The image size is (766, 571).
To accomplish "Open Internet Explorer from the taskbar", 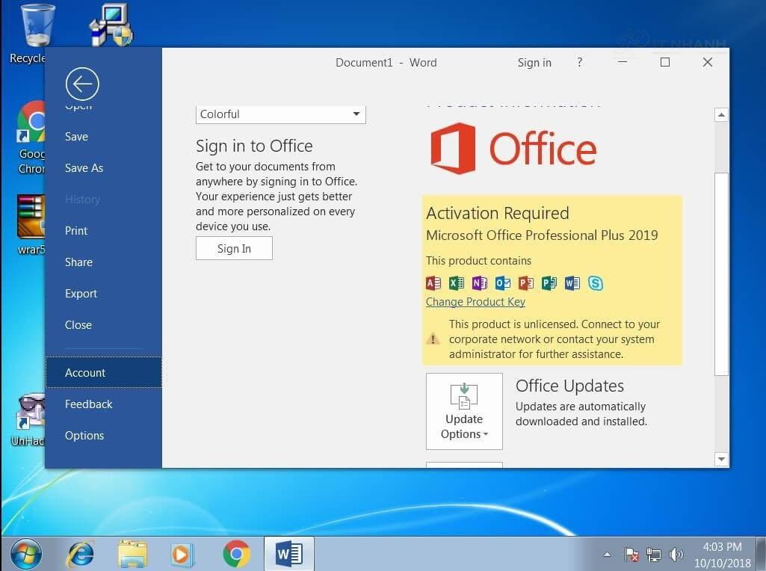I will pos(81,554).
